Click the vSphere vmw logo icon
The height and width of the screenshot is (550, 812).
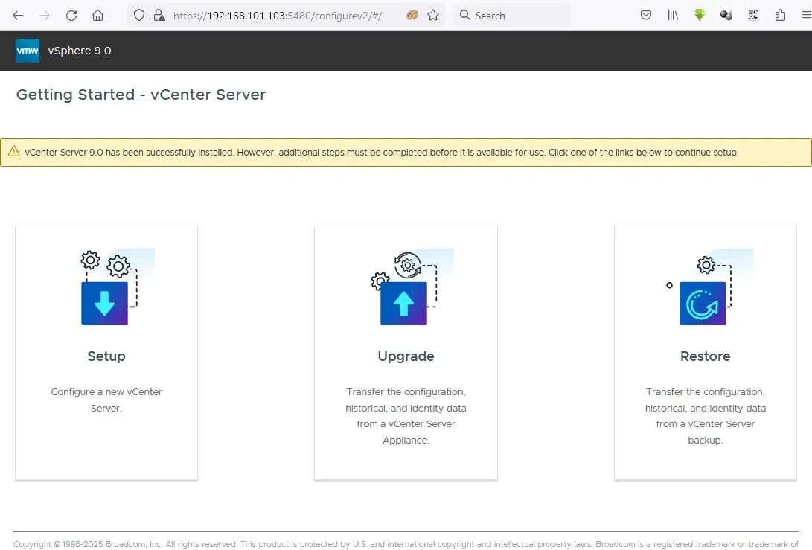tap(27, 51)
